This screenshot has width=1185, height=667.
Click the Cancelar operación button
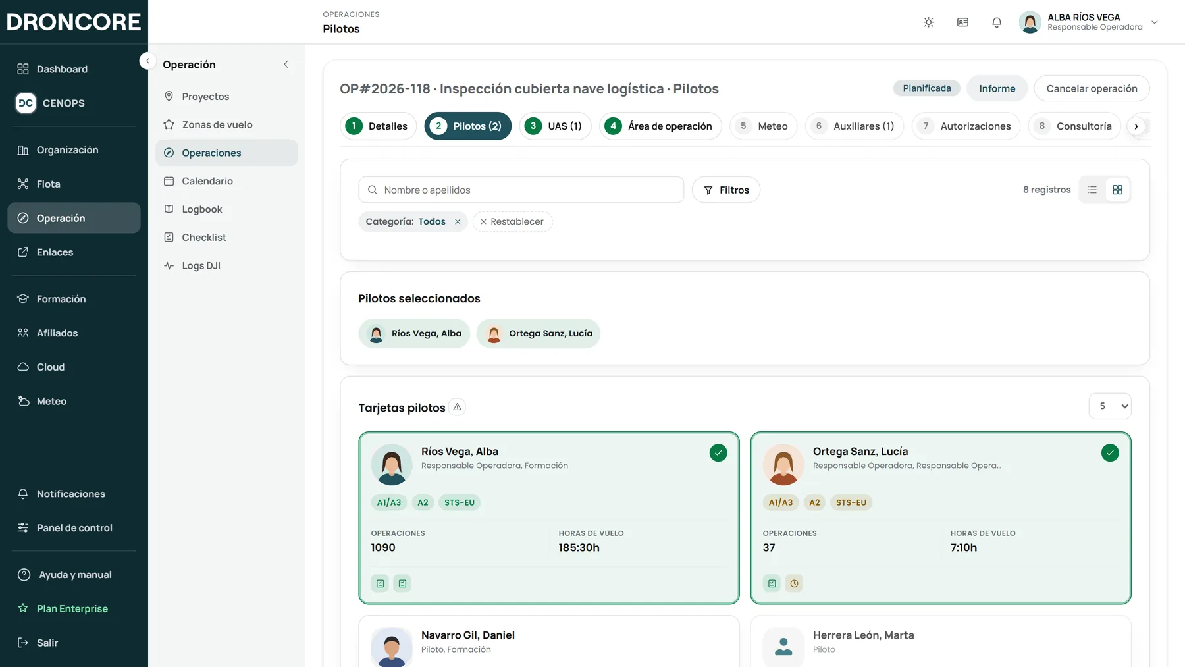coord(1092,88)
